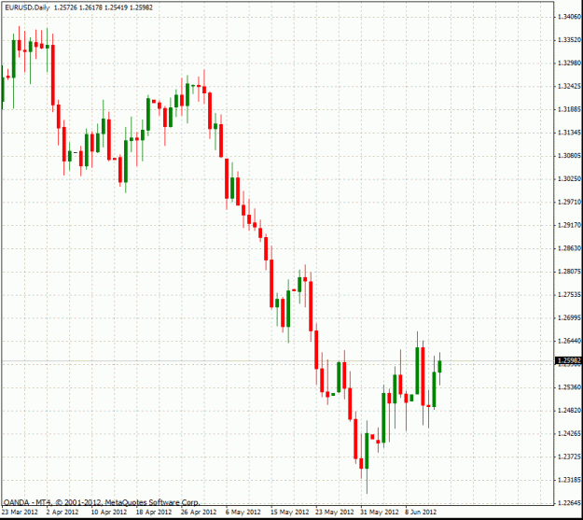Click the OHLC values 1.25726 1.26178 in header

78,7
